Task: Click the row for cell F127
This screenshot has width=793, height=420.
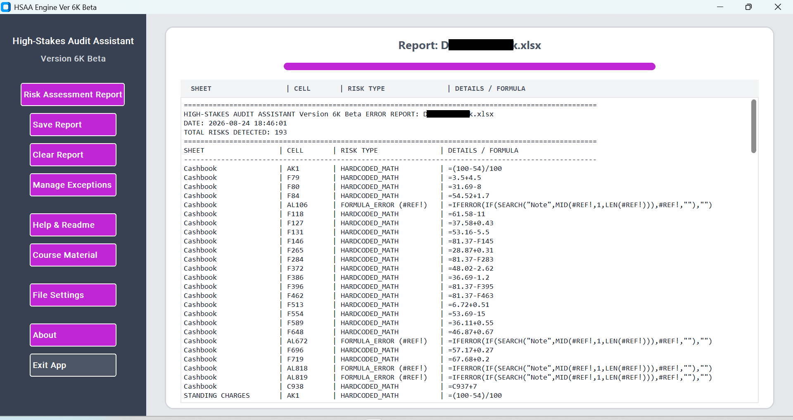Action: (x=339, y=223)
